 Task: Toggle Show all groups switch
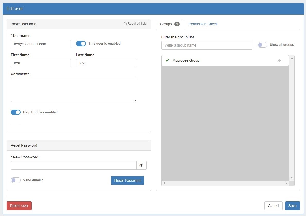pyautogui.click(x=262, y=45)
